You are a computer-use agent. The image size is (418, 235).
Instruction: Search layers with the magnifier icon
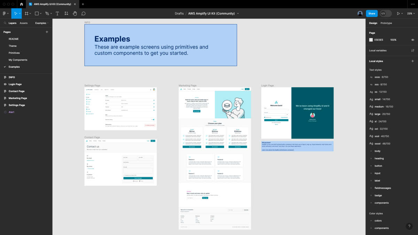[x=5, y=23]
